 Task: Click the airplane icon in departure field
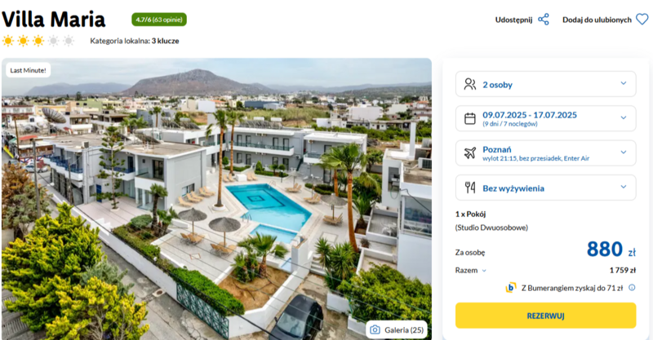click(x=470, y=152)
